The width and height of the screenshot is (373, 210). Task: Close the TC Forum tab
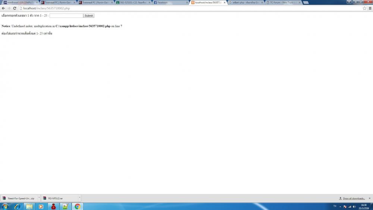pos(300,3)
